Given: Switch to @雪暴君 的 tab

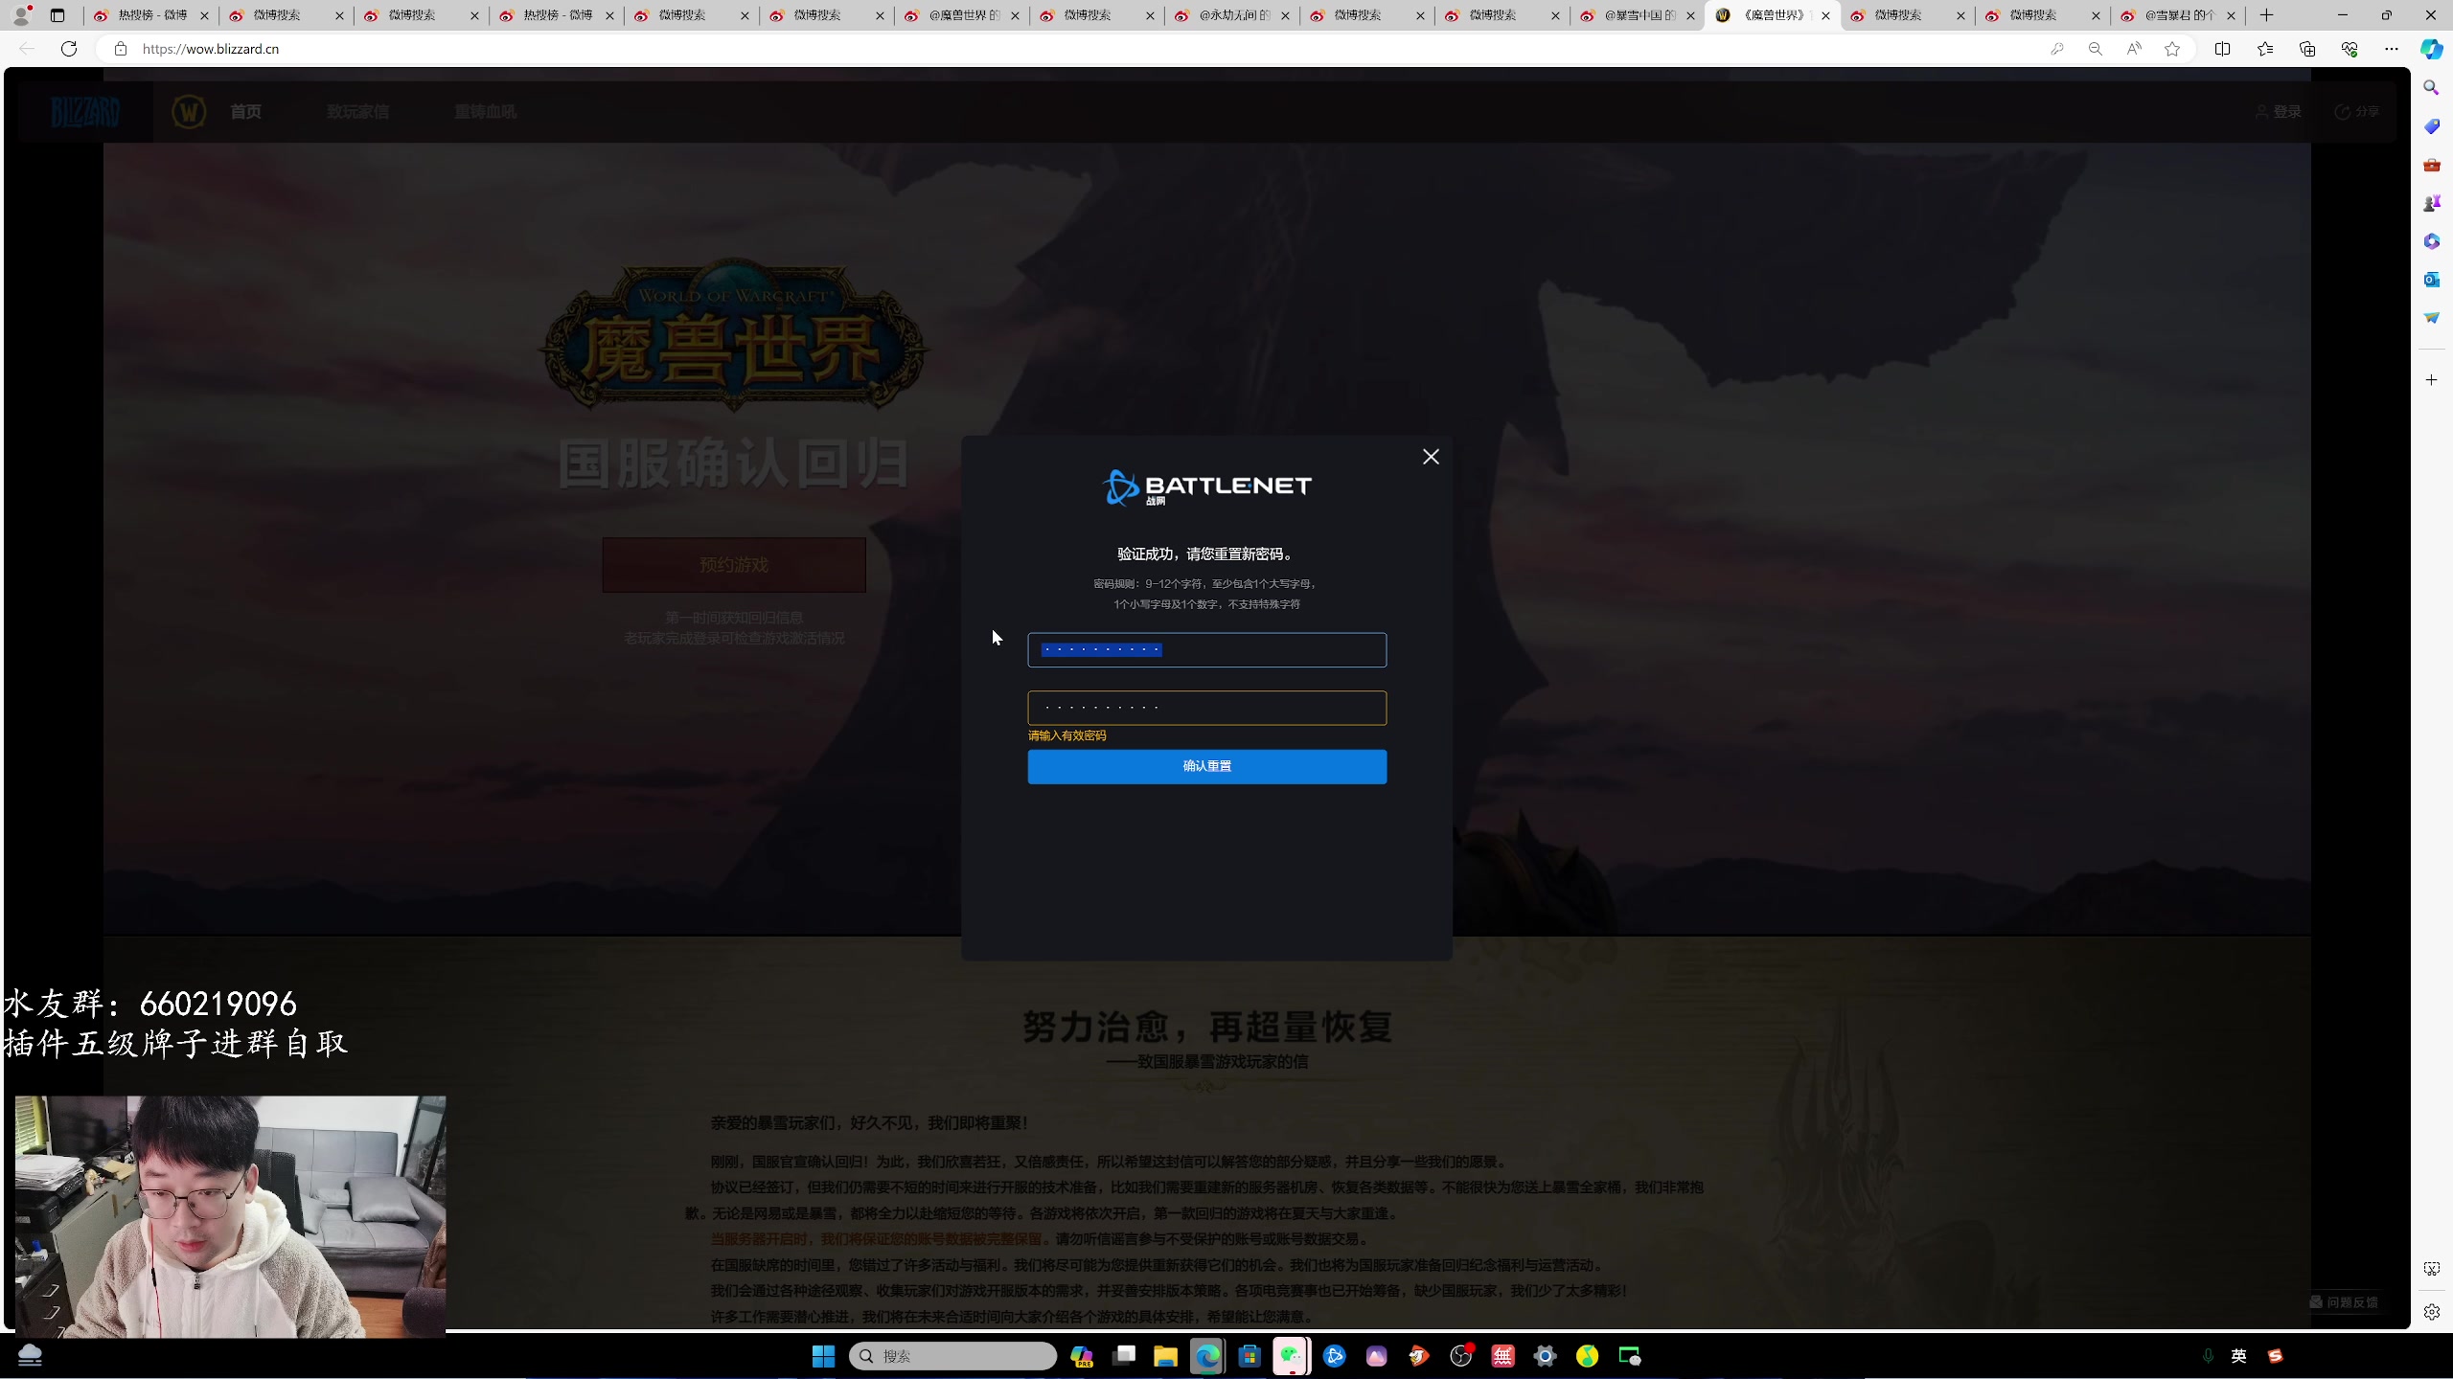Looking at the screenshot, I should point(2178,15).
